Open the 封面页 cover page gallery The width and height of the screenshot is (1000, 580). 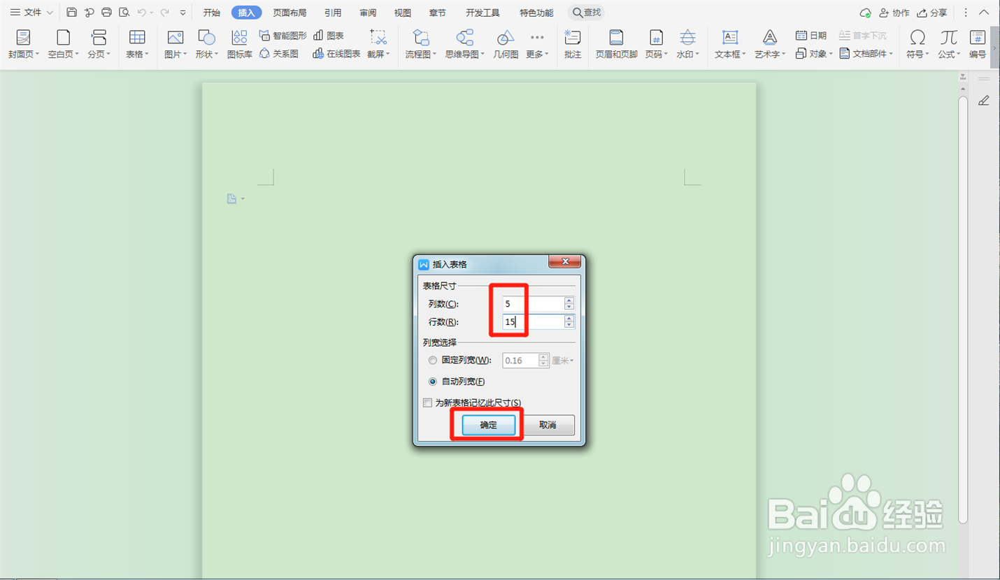tap(24, 44)
